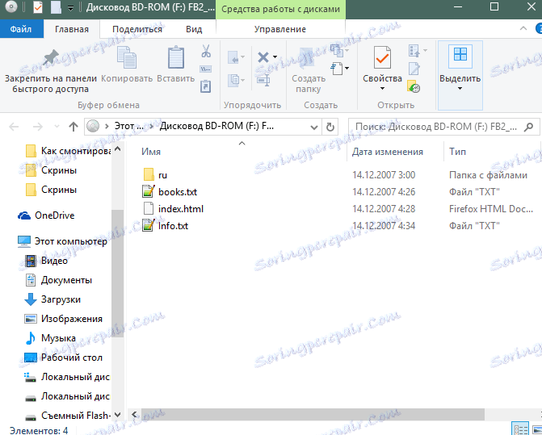Click the left arrow of horizontal scrollbar
Viewport: 542px width, 435px height.
pyautogui.click(x=134, y=414)
